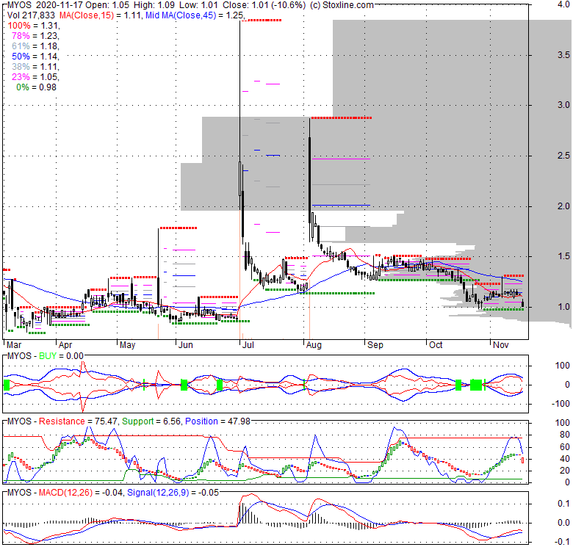The width and height of the screenshot is (573, 547).
Task: Click the 3.5 price axis label
Action: (x=563, y=55)
